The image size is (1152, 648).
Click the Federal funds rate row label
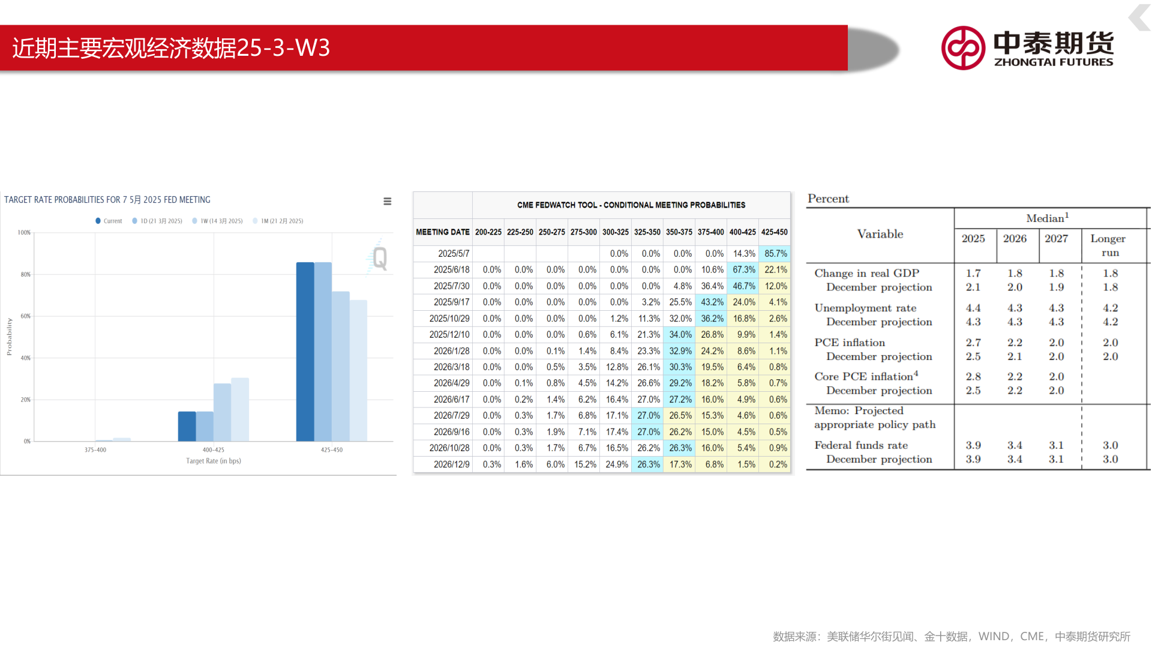[860, 445]
